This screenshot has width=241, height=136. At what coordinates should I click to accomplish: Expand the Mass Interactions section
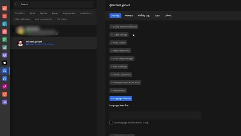120,51
